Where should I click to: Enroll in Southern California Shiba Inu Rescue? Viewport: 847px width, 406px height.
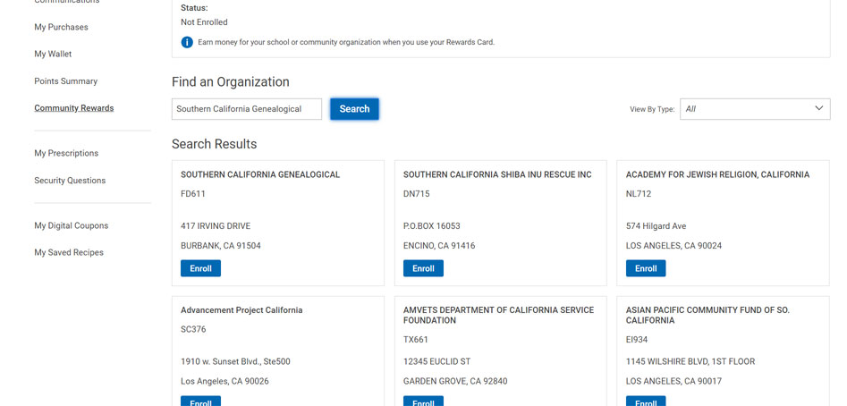(x=424, y=268)
